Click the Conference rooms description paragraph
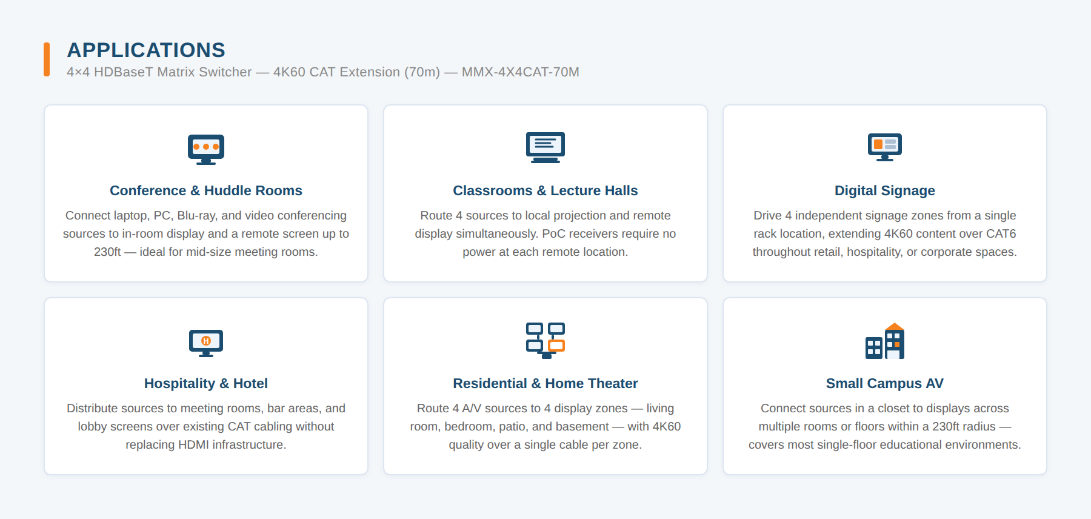The height and width of the screenshot is (519, 1091). click(206, 233)
